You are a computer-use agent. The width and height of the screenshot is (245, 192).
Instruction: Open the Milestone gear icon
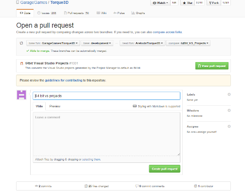tap(229, 110)
